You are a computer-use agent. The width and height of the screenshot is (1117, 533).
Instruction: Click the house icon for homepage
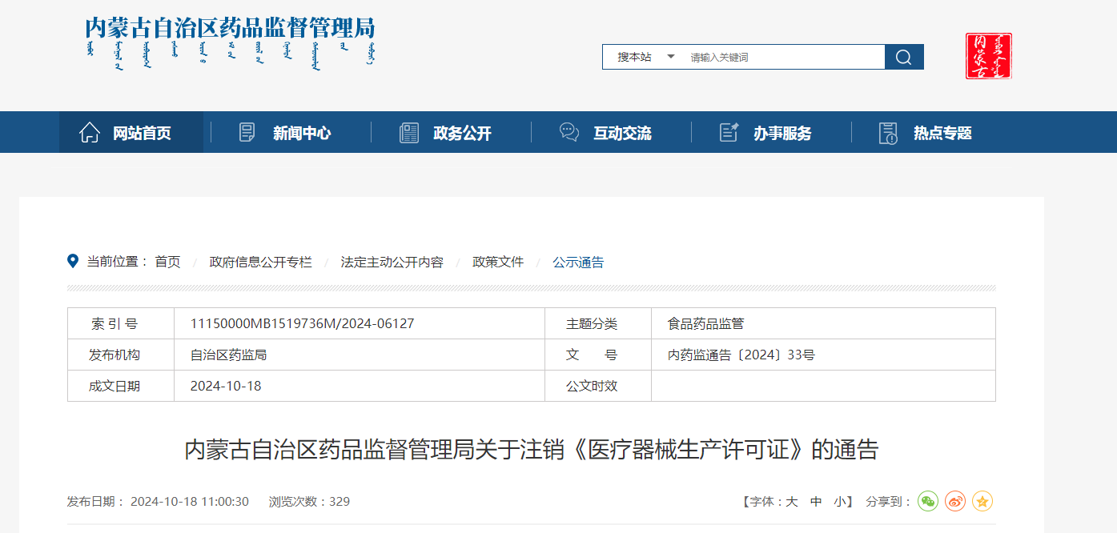tap(90, 133)
